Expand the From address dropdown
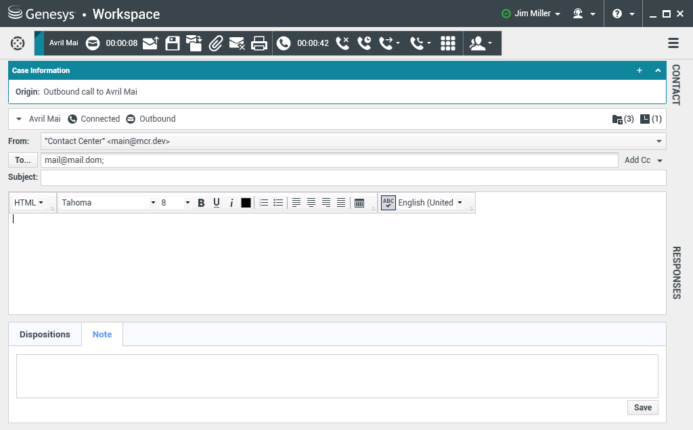693x430 pixels. (658, 141)
